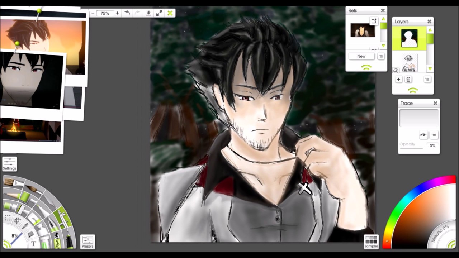Toggle fullscreen workbench mode
Image resolution: width=459 pixels, height=258 pixels.
click(159, 13)
